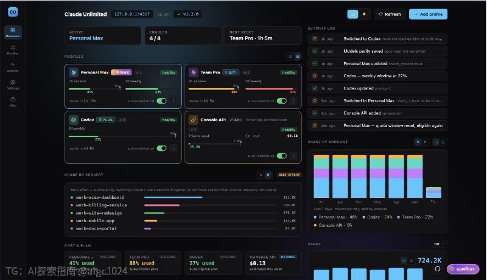487x280 pixels.
Task: Go to Profiles in the sidebar
Action: click(13, 50)
